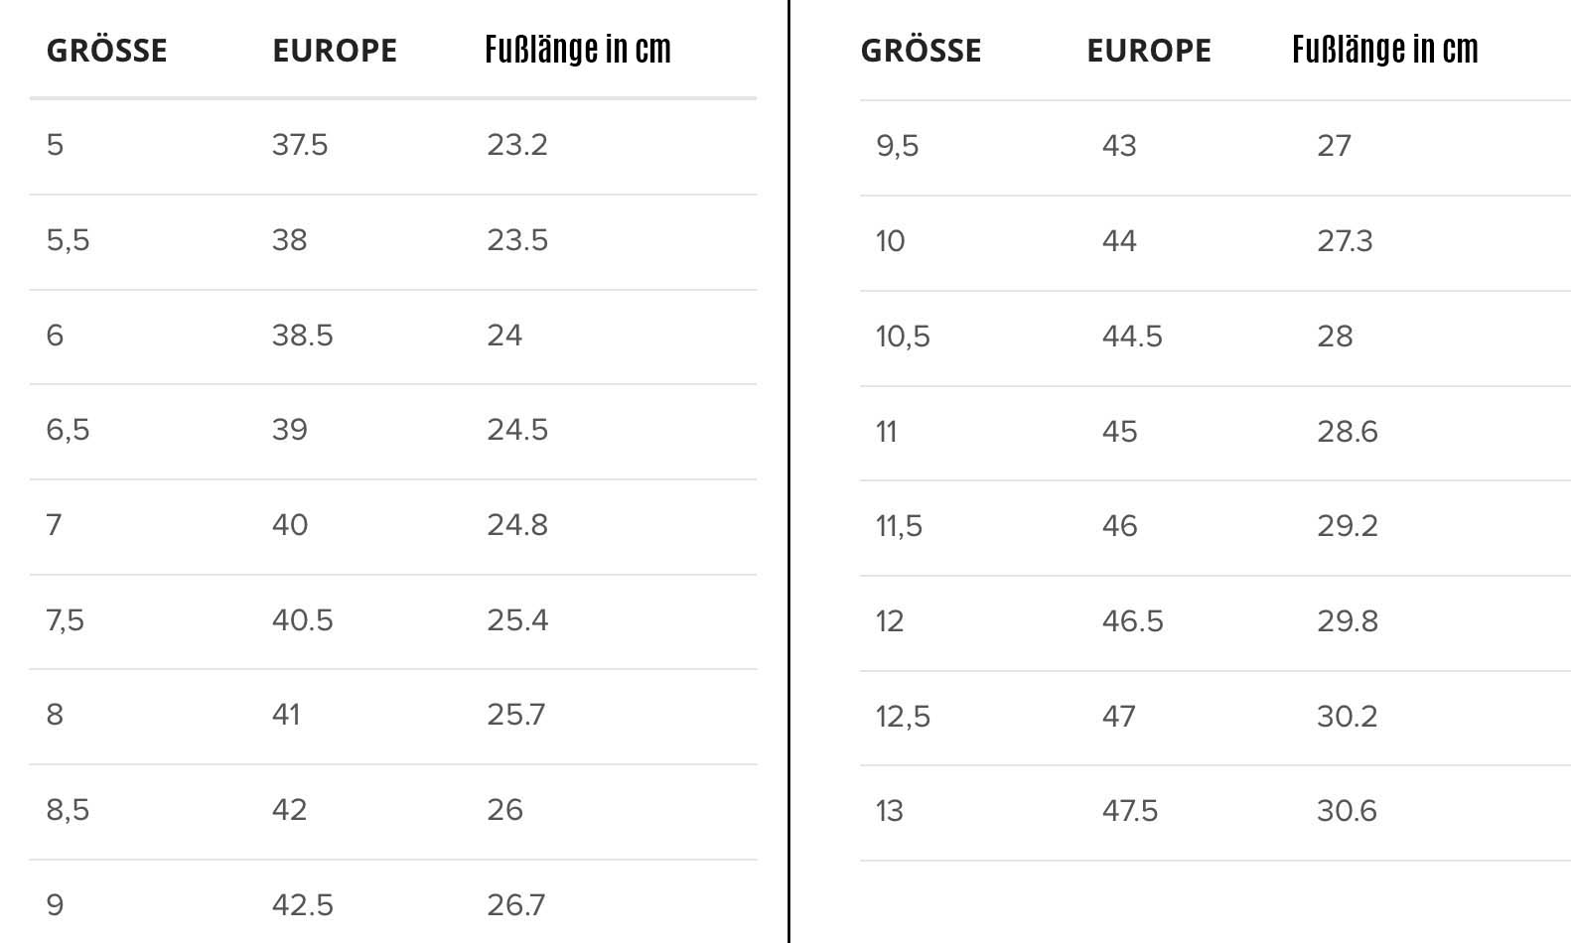Select the left Fußlänge in cm header
Screen dimensions: 1571x943
(x=578, y=50)
